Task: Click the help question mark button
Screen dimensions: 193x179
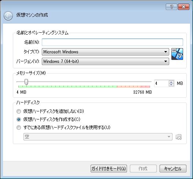Action: click(171, 7)
